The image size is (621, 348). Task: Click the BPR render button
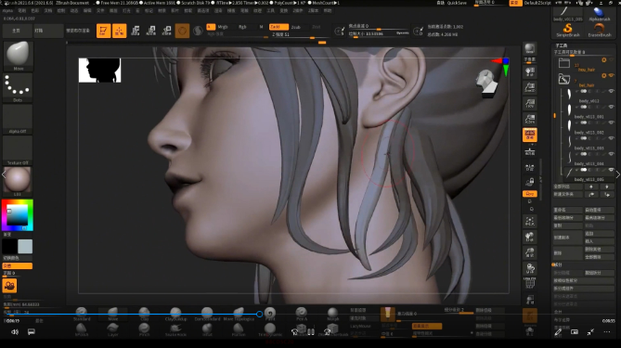529,48
